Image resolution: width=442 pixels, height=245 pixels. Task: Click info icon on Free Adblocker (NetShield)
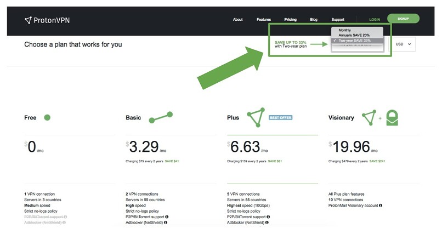coord(64,223)
